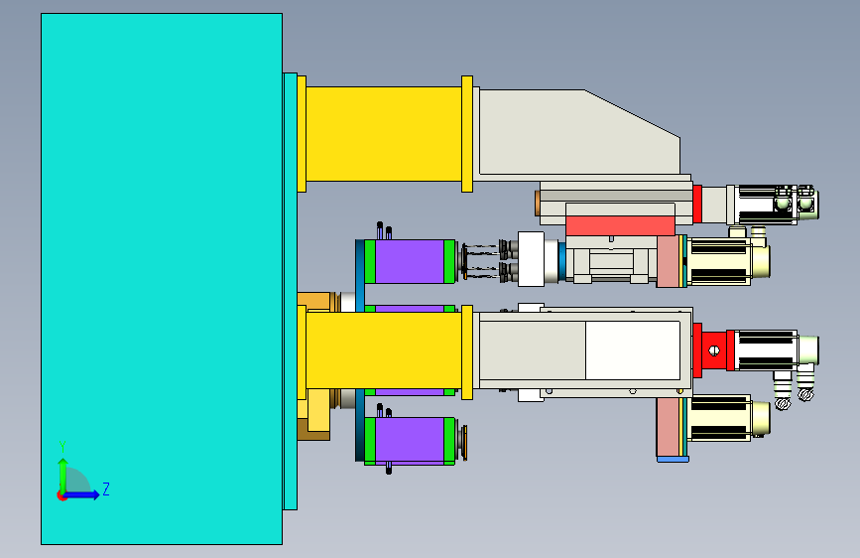Select the bottom right cream servo motor
Screen dimensions: 860x558
729,417
